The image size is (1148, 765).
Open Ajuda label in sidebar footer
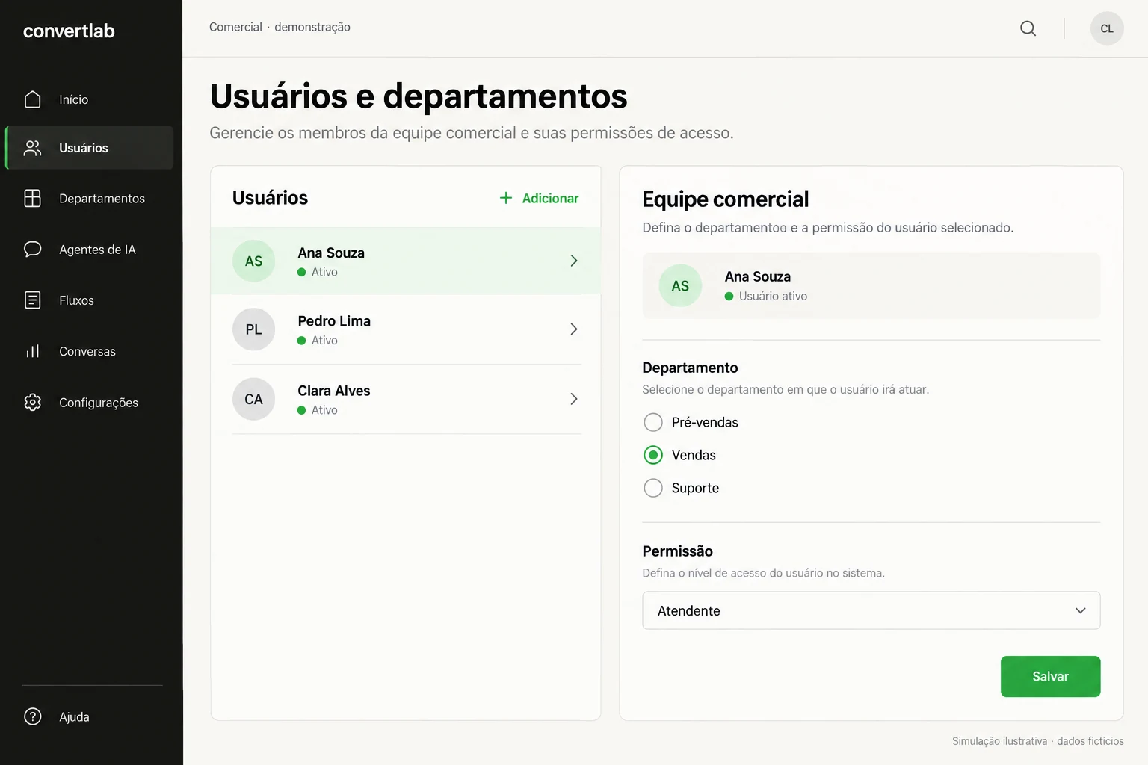[x=74, y=716]
